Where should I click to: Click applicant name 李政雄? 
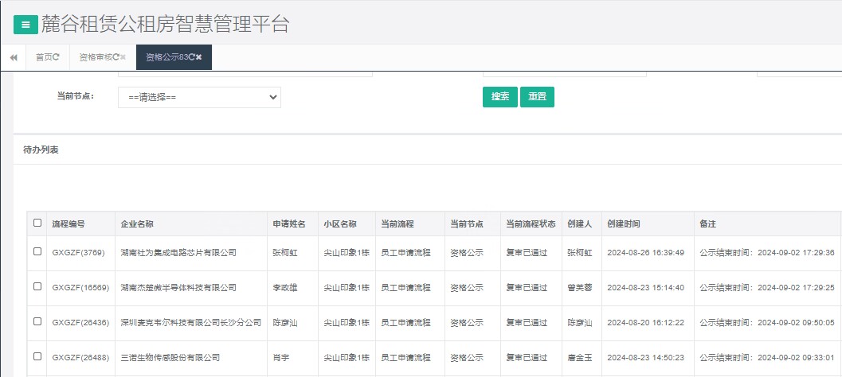coord(285,287)
